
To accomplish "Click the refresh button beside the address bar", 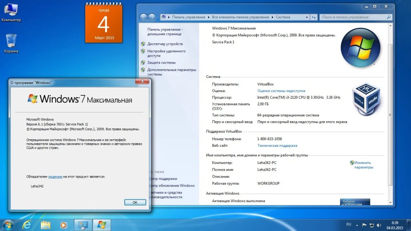I will 314,17.
